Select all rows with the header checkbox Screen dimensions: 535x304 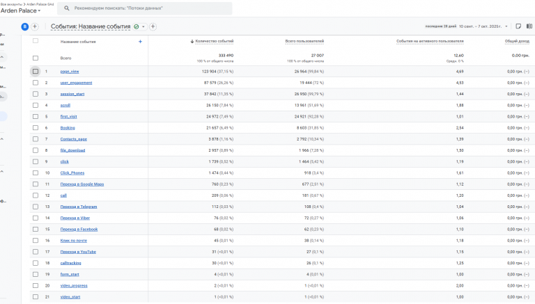point(36,41)
